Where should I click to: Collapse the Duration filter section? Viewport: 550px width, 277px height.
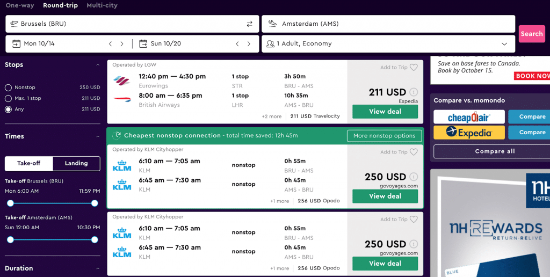pos(98,268)
